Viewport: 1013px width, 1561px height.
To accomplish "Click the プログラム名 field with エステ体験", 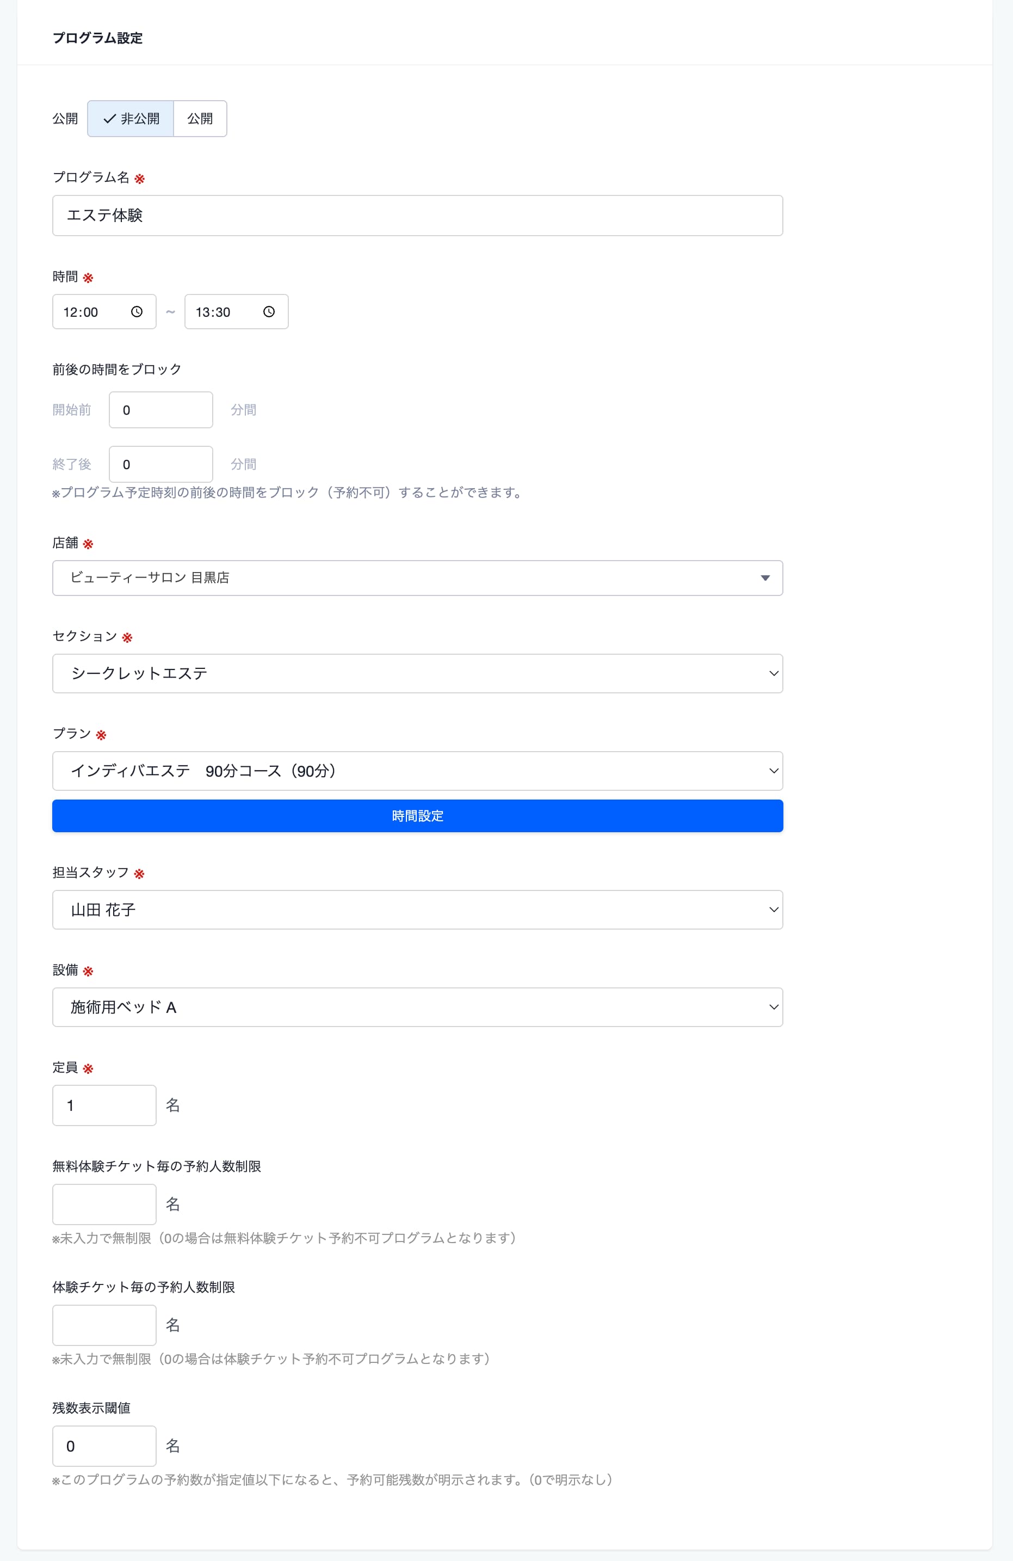I will click(x=418, y=216).
